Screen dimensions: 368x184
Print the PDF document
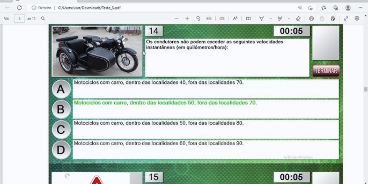click(x=311, y=18)
